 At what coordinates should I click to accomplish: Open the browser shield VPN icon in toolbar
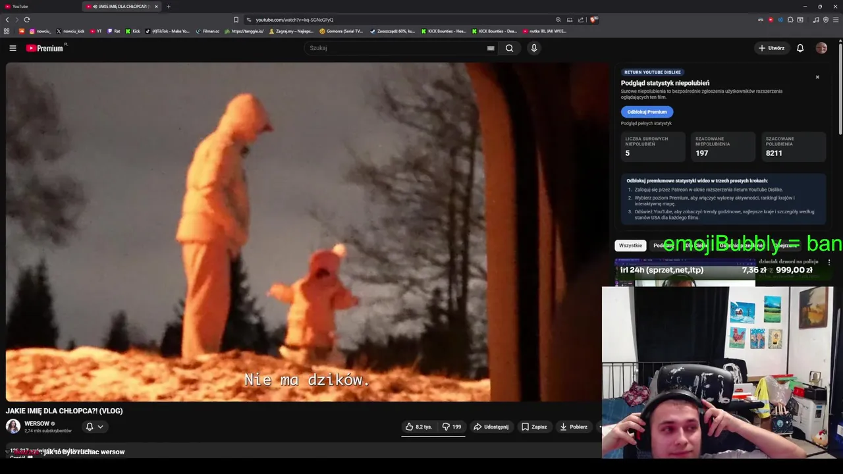(x=826, y=20)
